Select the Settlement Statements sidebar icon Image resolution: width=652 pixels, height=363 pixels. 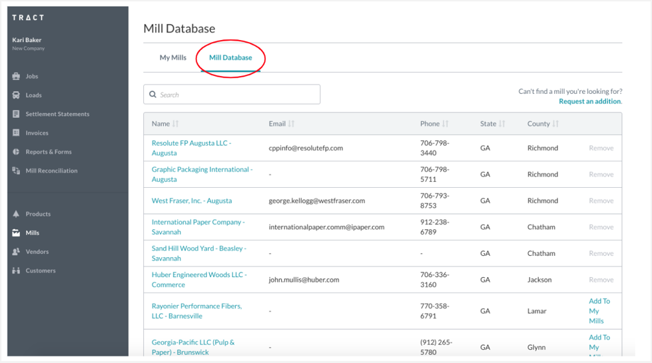point(16,114)
